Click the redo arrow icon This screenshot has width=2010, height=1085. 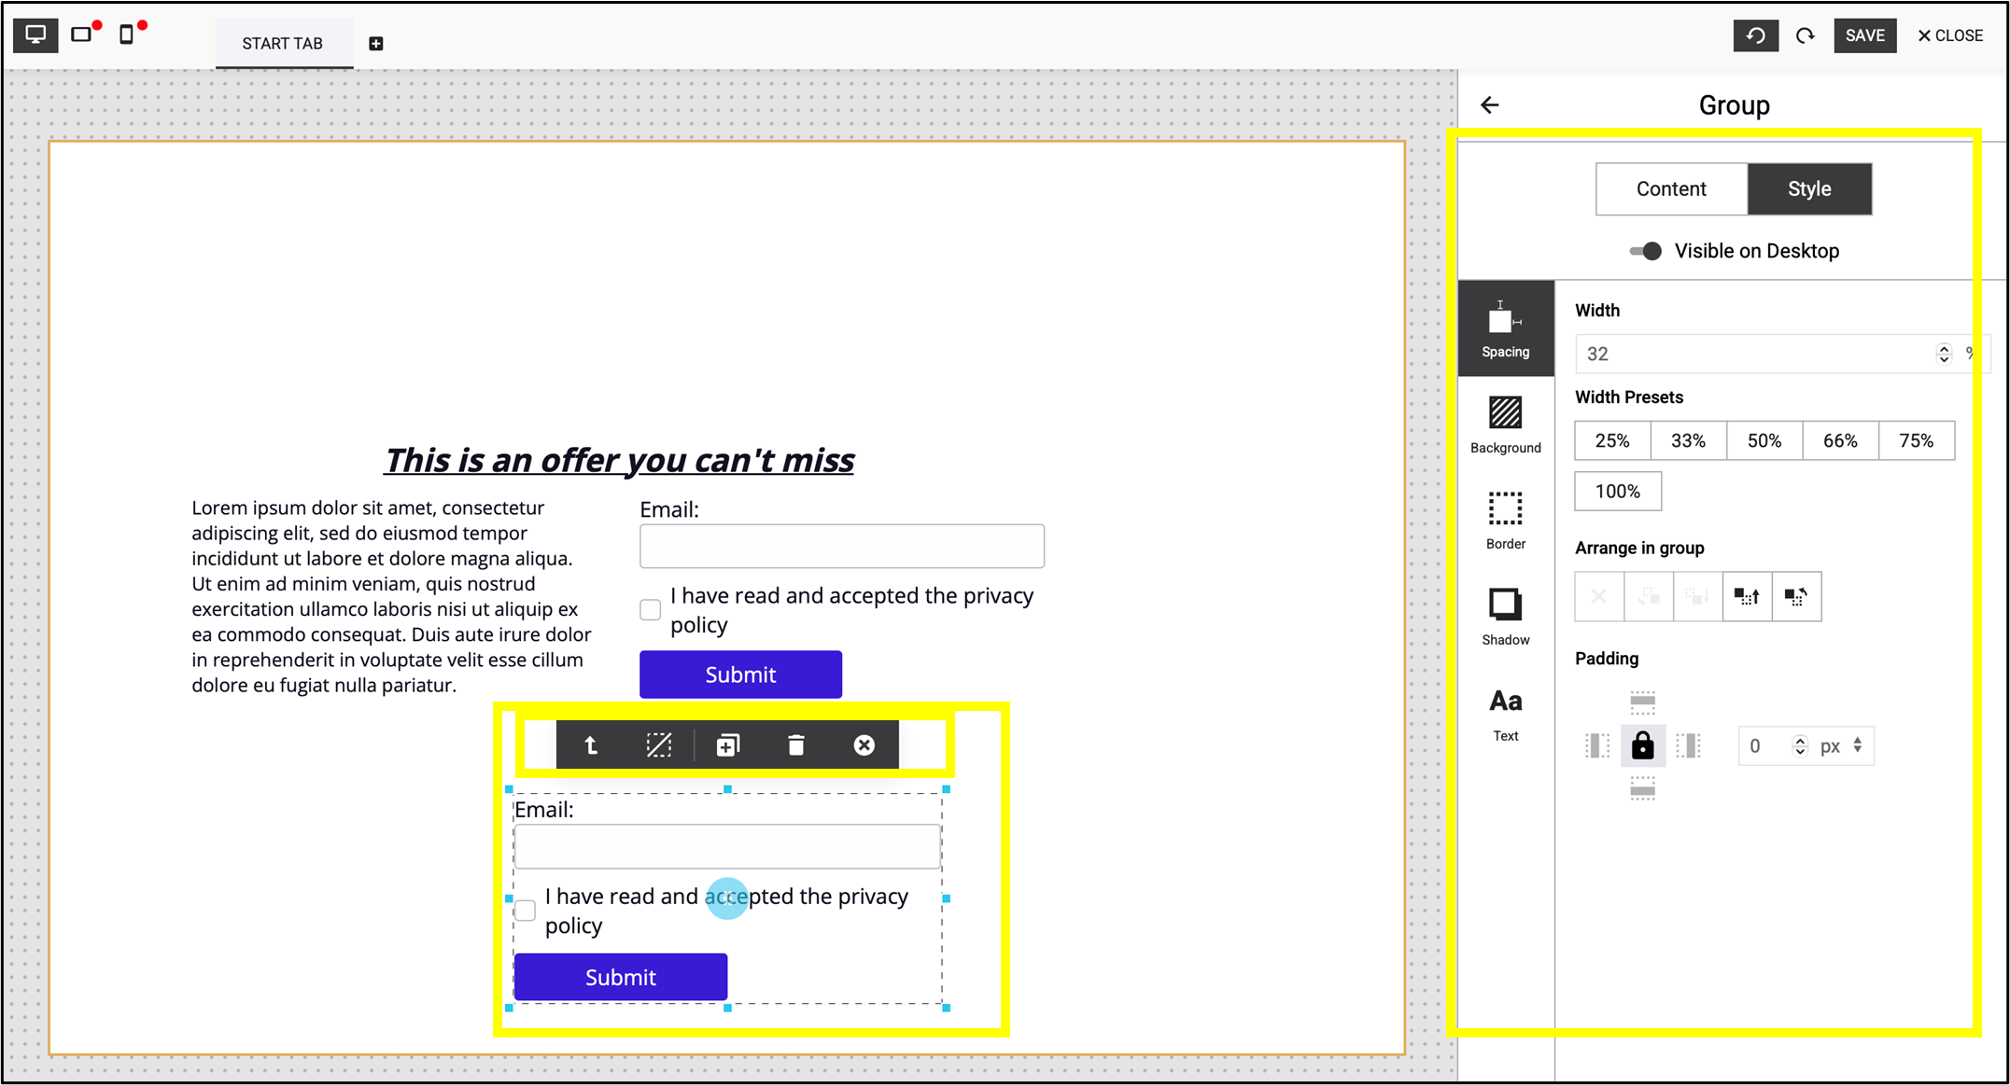1806,35
